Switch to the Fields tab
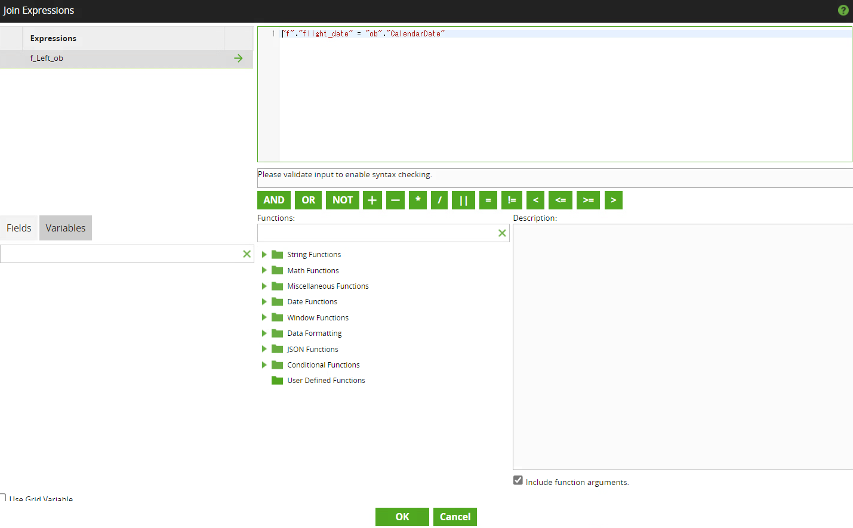The height and width of the screenshot is (528, 853). (19, 229)
